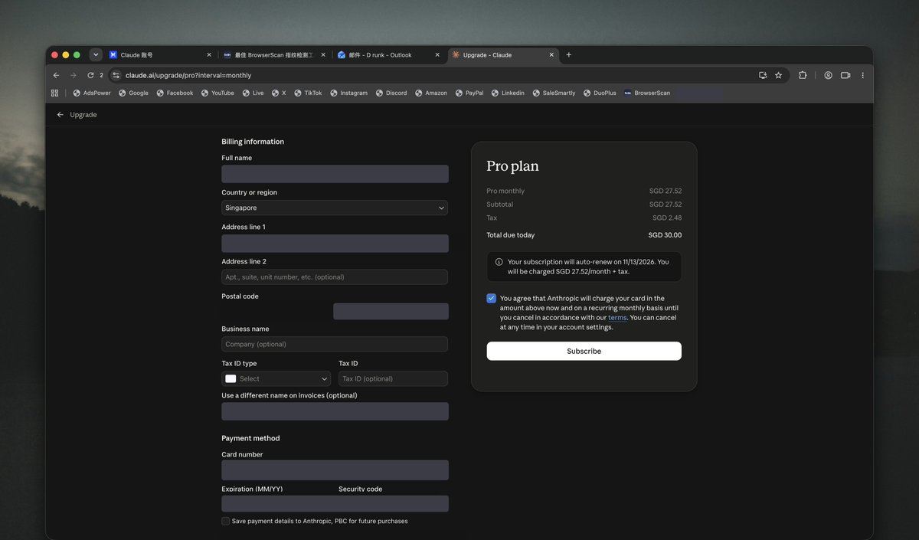Open the Extensions puzzle icon
The width and height of the screenshot is (919, 540).
(803, 75)
